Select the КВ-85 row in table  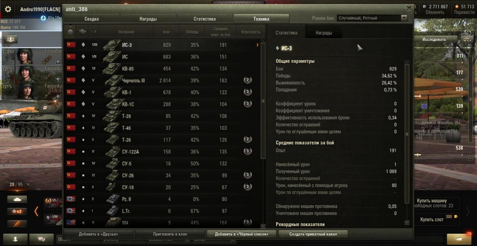tap(162, 69)
